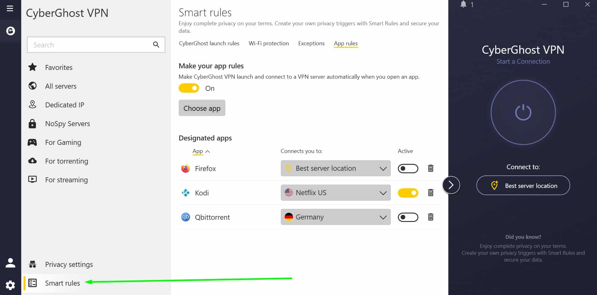
Task: Open the account profile icon
Action: [x=10, y=263]
